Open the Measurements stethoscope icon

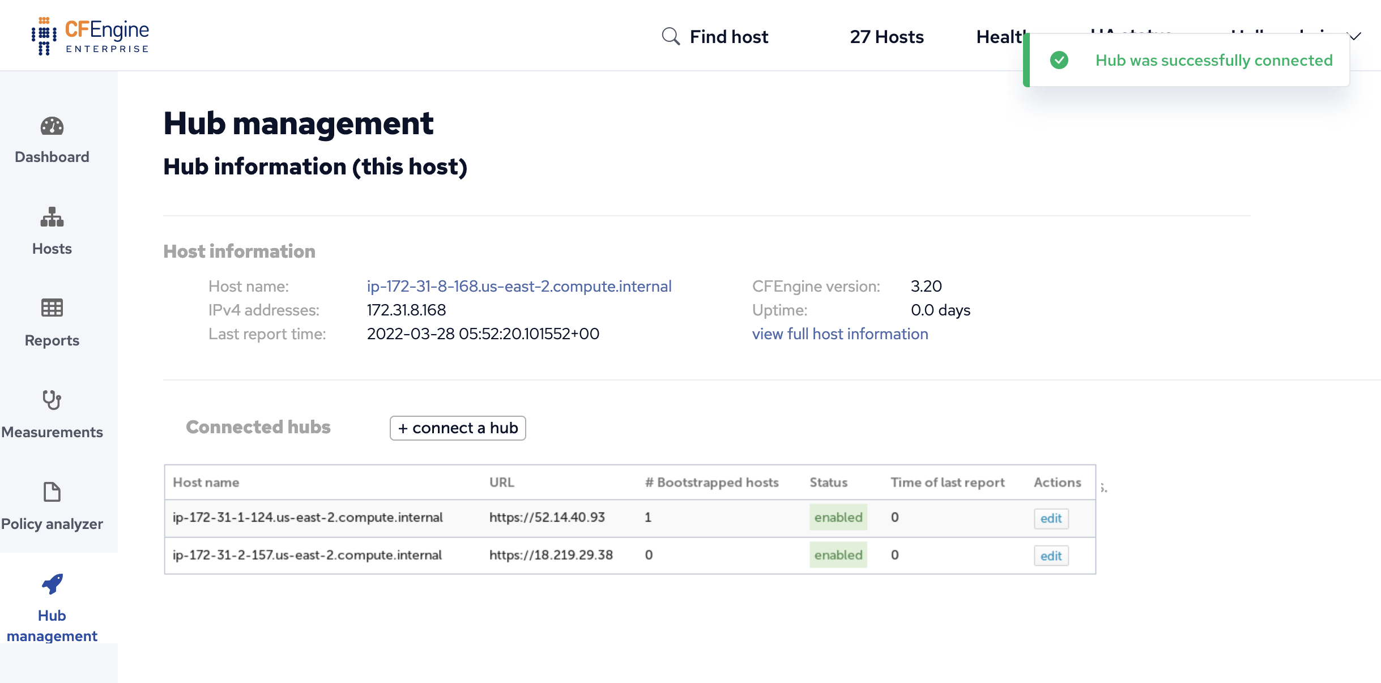(52, 400)
